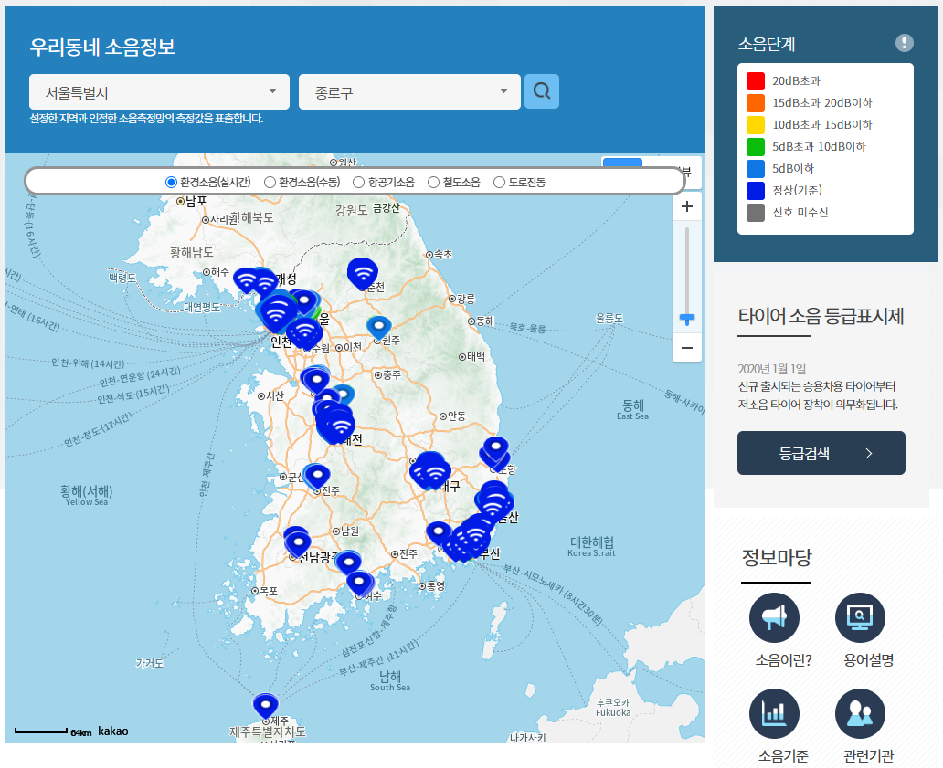Zoom out the map with minus button

(x=687, y=348)
